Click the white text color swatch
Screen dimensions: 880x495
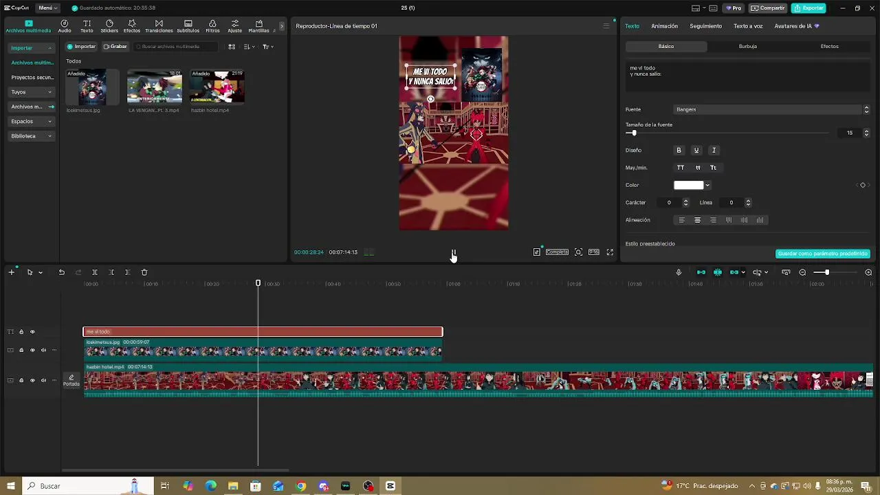pyautogui.click(x=688, y=185)
